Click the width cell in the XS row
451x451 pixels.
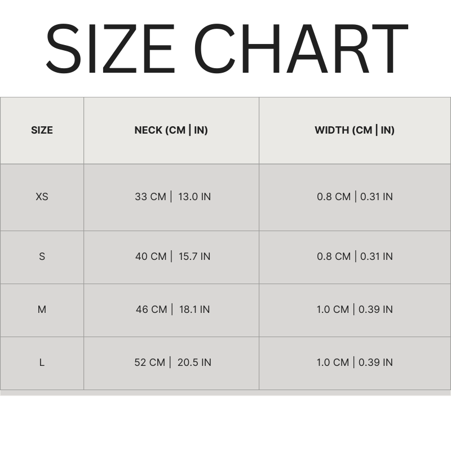pos(355,197)
